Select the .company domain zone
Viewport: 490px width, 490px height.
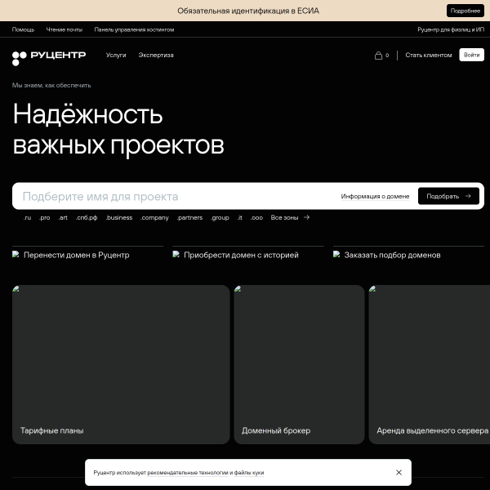[x=154, y=217]
